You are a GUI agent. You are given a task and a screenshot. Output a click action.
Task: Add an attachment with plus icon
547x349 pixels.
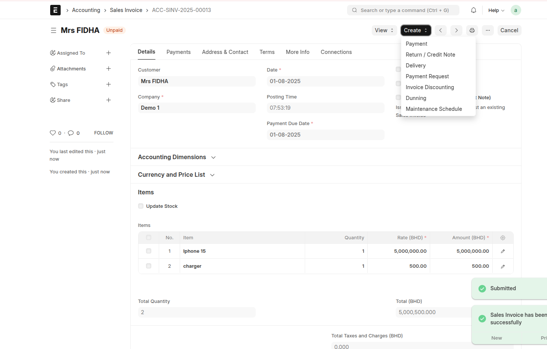[x=108, y=69]
